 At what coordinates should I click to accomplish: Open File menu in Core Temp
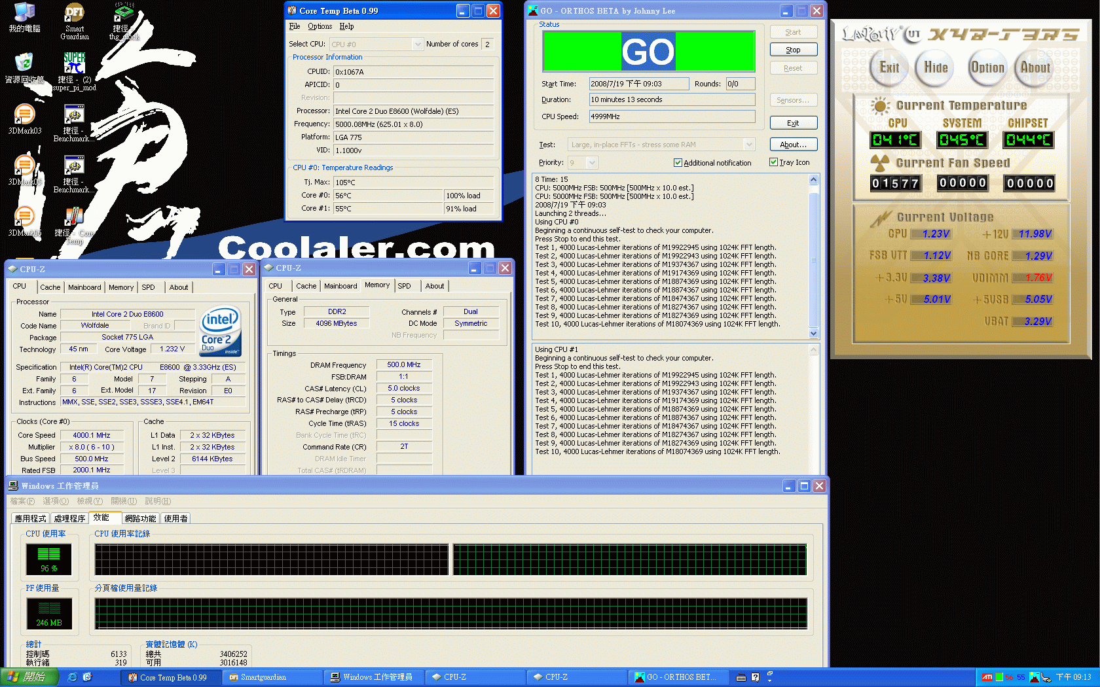click(x=295, y=26)
